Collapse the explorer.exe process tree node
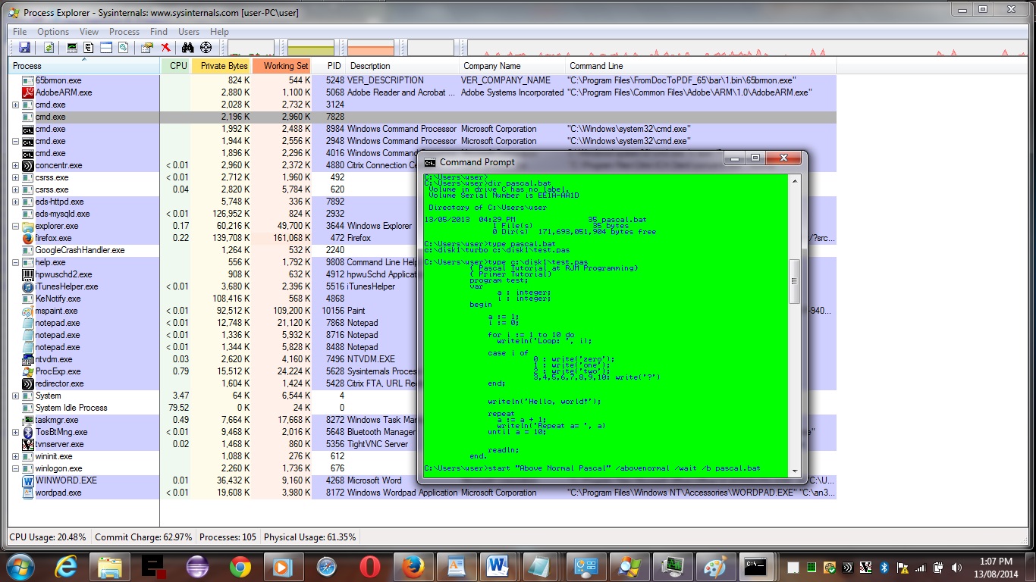 point(16,226)
